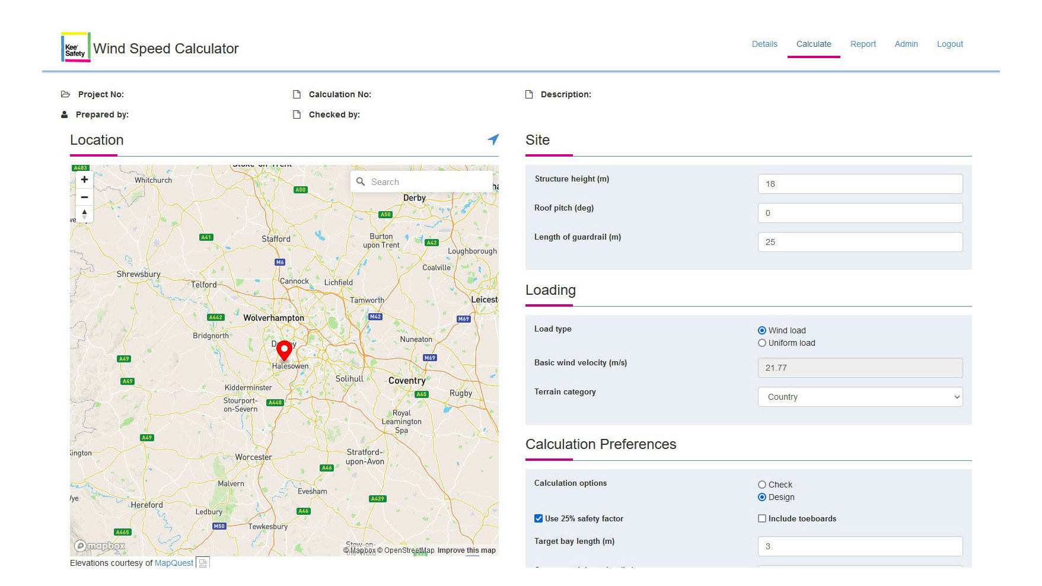The width and height of the screenshot is (1042, 586).
Task: Go to the Admin page
Action: click(906, 44)
